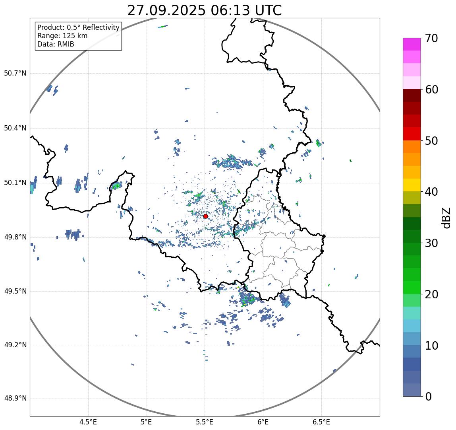Click the colorbar tick label 50
The image size is (456, 430).
point(431,141)
